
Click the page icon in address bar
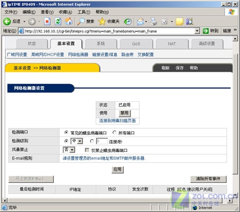(x=21, y=31)
